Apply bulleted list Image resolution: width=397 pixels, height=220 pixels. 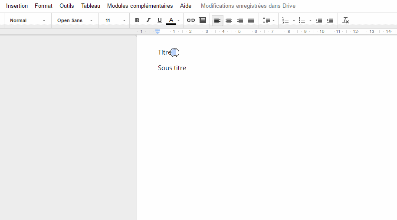302,20
